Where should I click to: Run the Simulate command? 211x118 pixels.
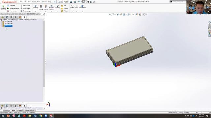tap(11, 6)
